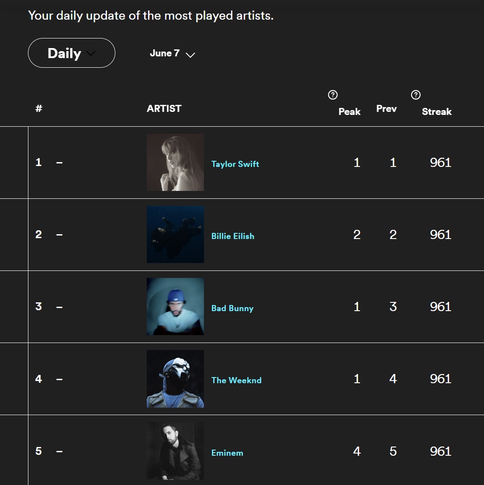Expand the chevron beside June 7

190,55
